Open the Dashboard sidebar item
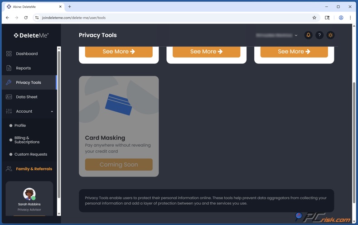Viewport: 358px width, 225px height. (27, 54)
